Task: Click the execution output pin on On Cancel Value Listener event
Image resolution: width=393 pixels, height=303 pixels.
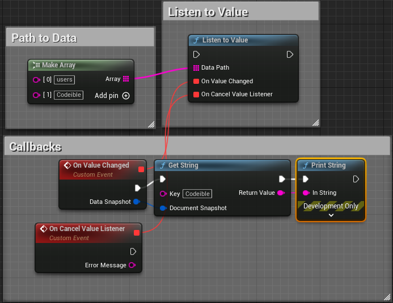Action: point(133,251)
